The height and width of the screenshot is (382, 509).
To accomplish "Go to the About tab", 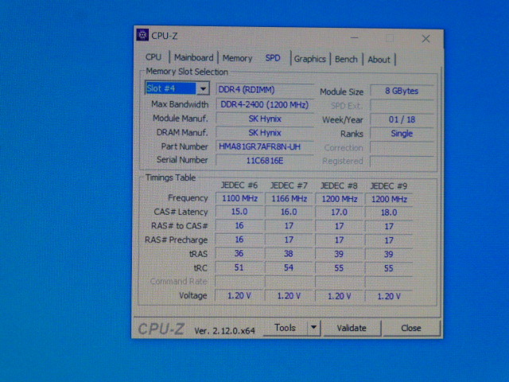I will [379, 60].
